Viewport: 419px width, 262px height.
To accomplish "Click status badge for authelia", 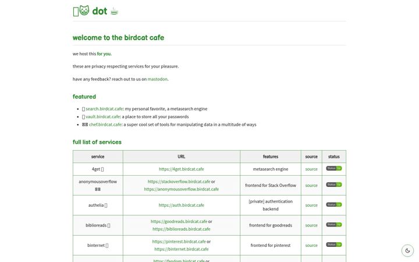I will (334, 204).
